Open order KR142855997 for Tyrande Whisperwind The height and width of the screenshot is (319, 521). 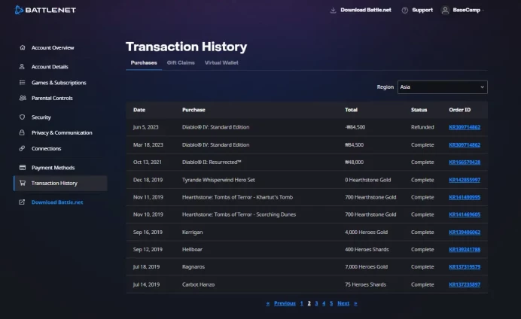(465, 180)
